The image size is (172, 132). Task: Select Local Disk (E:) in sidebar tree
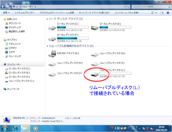(x=18, y=73)
